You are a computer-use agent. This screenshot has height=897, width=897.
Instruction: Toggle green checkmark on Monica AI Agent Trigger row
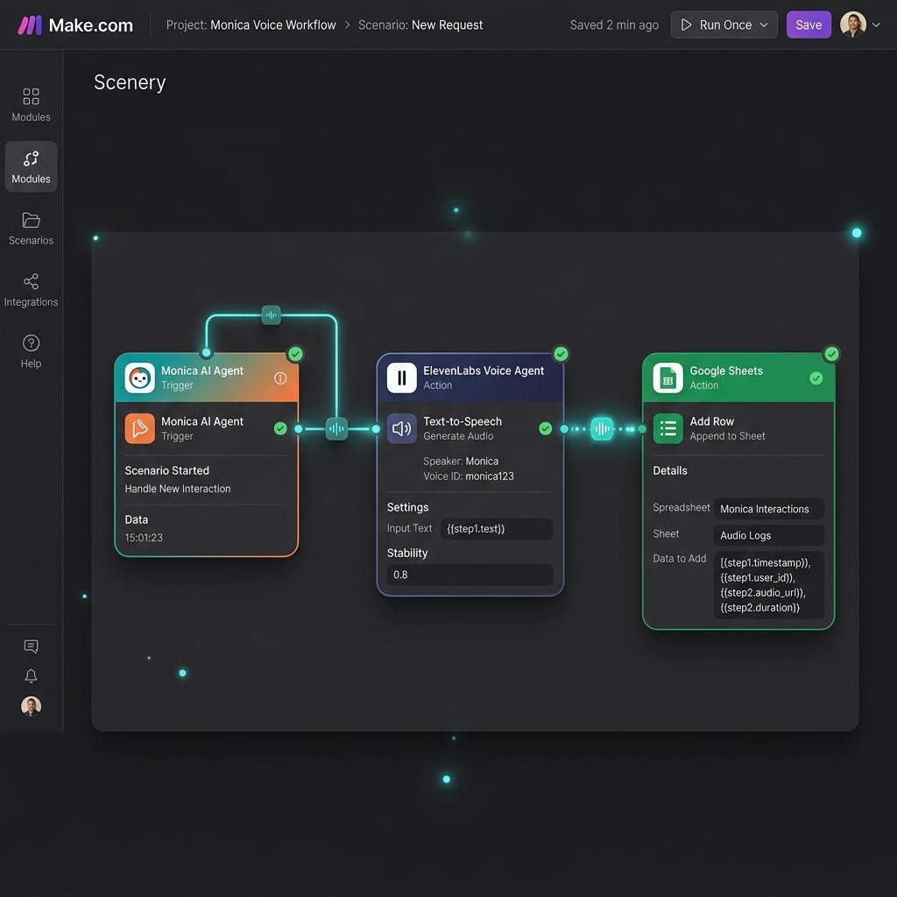[280, 427]
